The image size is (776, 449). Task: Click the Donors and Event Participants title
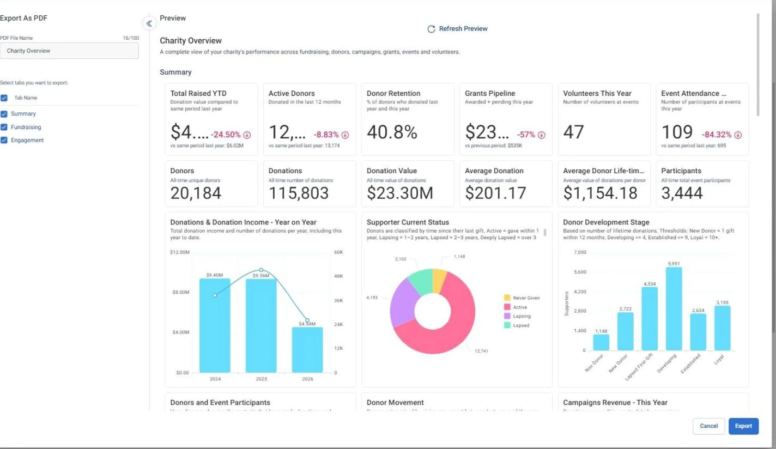pos(220,402)
